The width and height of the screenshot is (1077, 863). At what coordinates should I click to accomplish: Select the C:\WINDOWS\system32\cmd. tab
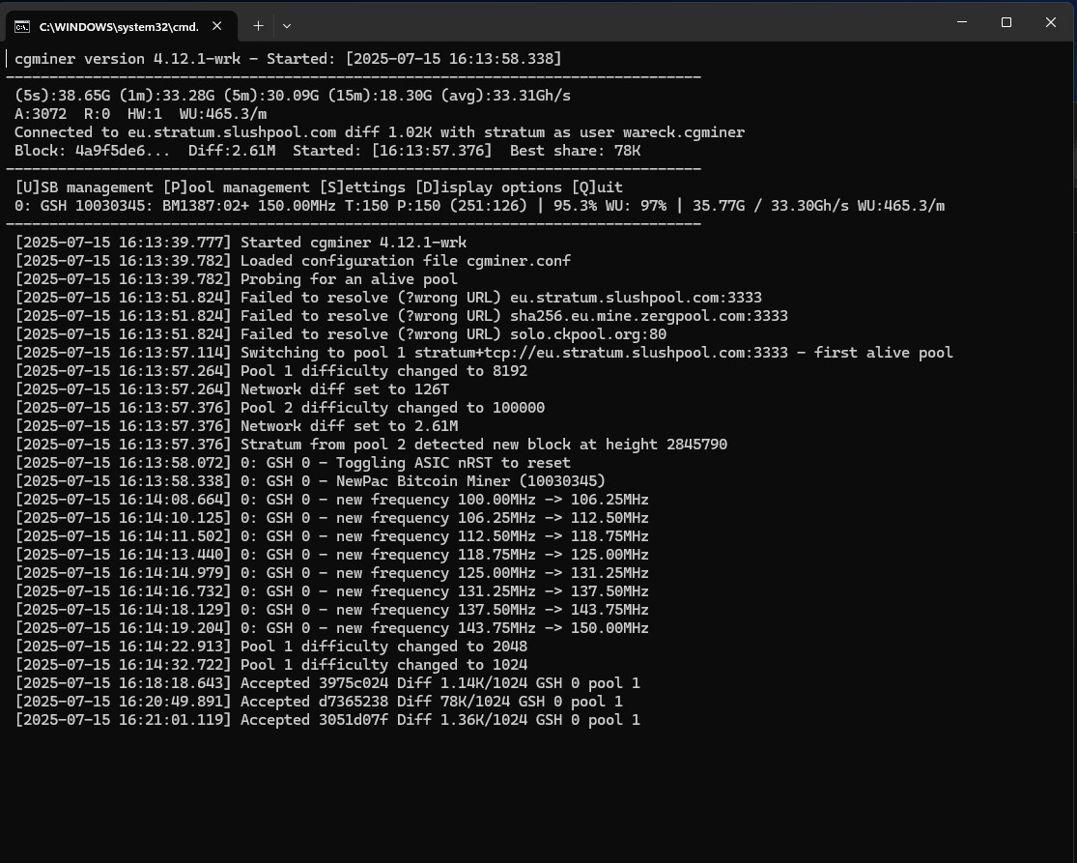click(x=122, y=26)
